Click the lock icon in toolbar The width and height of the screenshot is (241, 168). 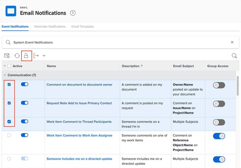coord(26,56)
